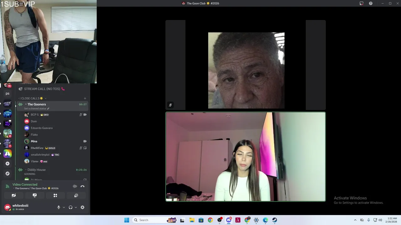
Task: Open Discord from taskbar
Action: point(229,220)
